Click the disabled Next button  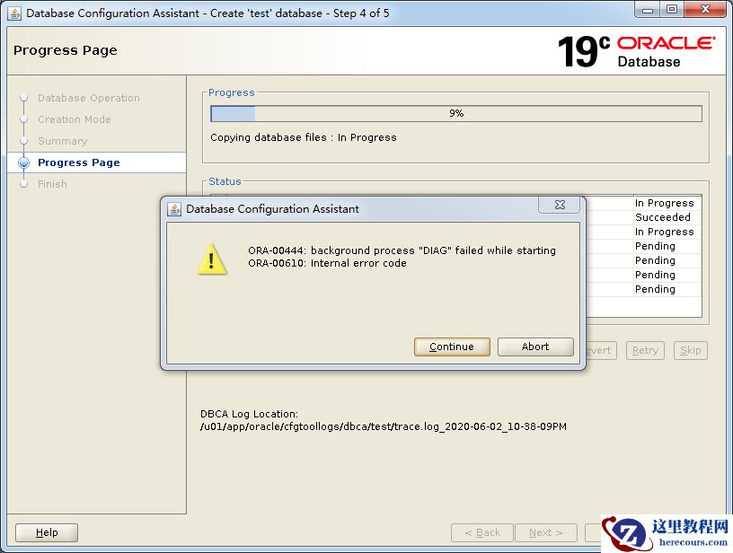coord(546,532)
